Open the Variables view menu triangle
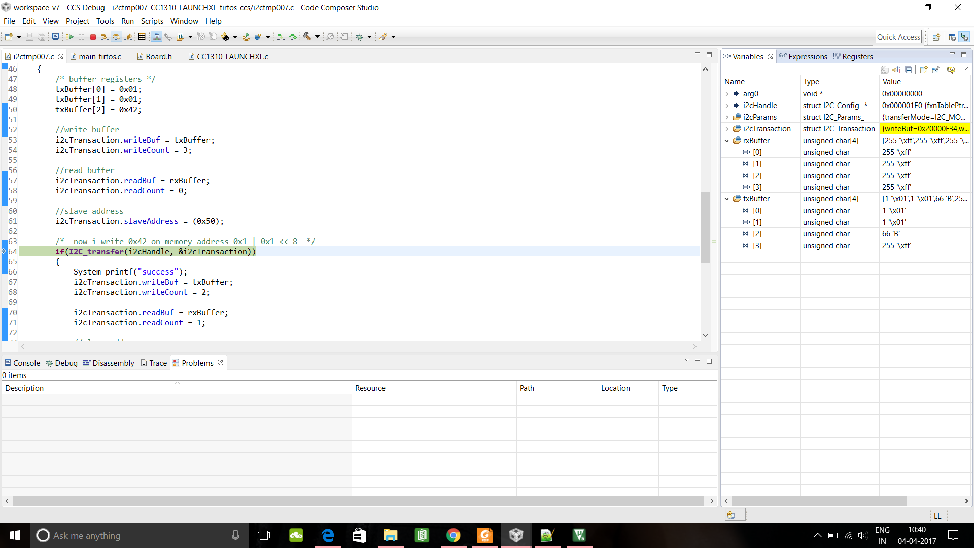The width and height of the screenshot is (974, 548). (966, 68)
